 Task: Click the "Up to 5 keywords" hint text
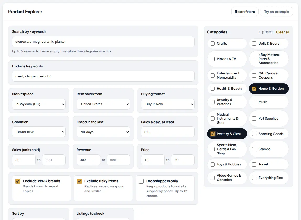click(62, 51)
